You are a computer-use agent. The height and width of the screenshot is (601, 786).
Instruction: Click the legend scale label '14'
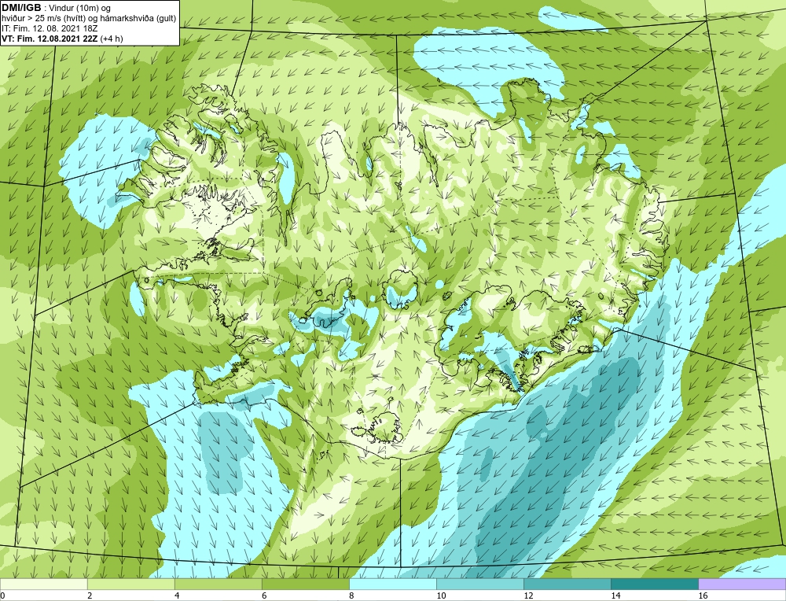(x=615, y=595)
